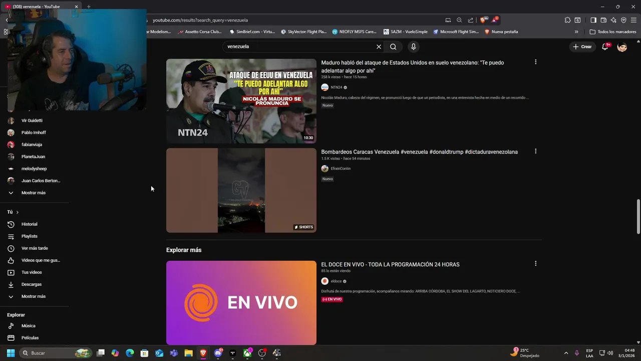641x361 pixels.
Task: Open Todos los marcadores folder
Action: coord(613,32)
